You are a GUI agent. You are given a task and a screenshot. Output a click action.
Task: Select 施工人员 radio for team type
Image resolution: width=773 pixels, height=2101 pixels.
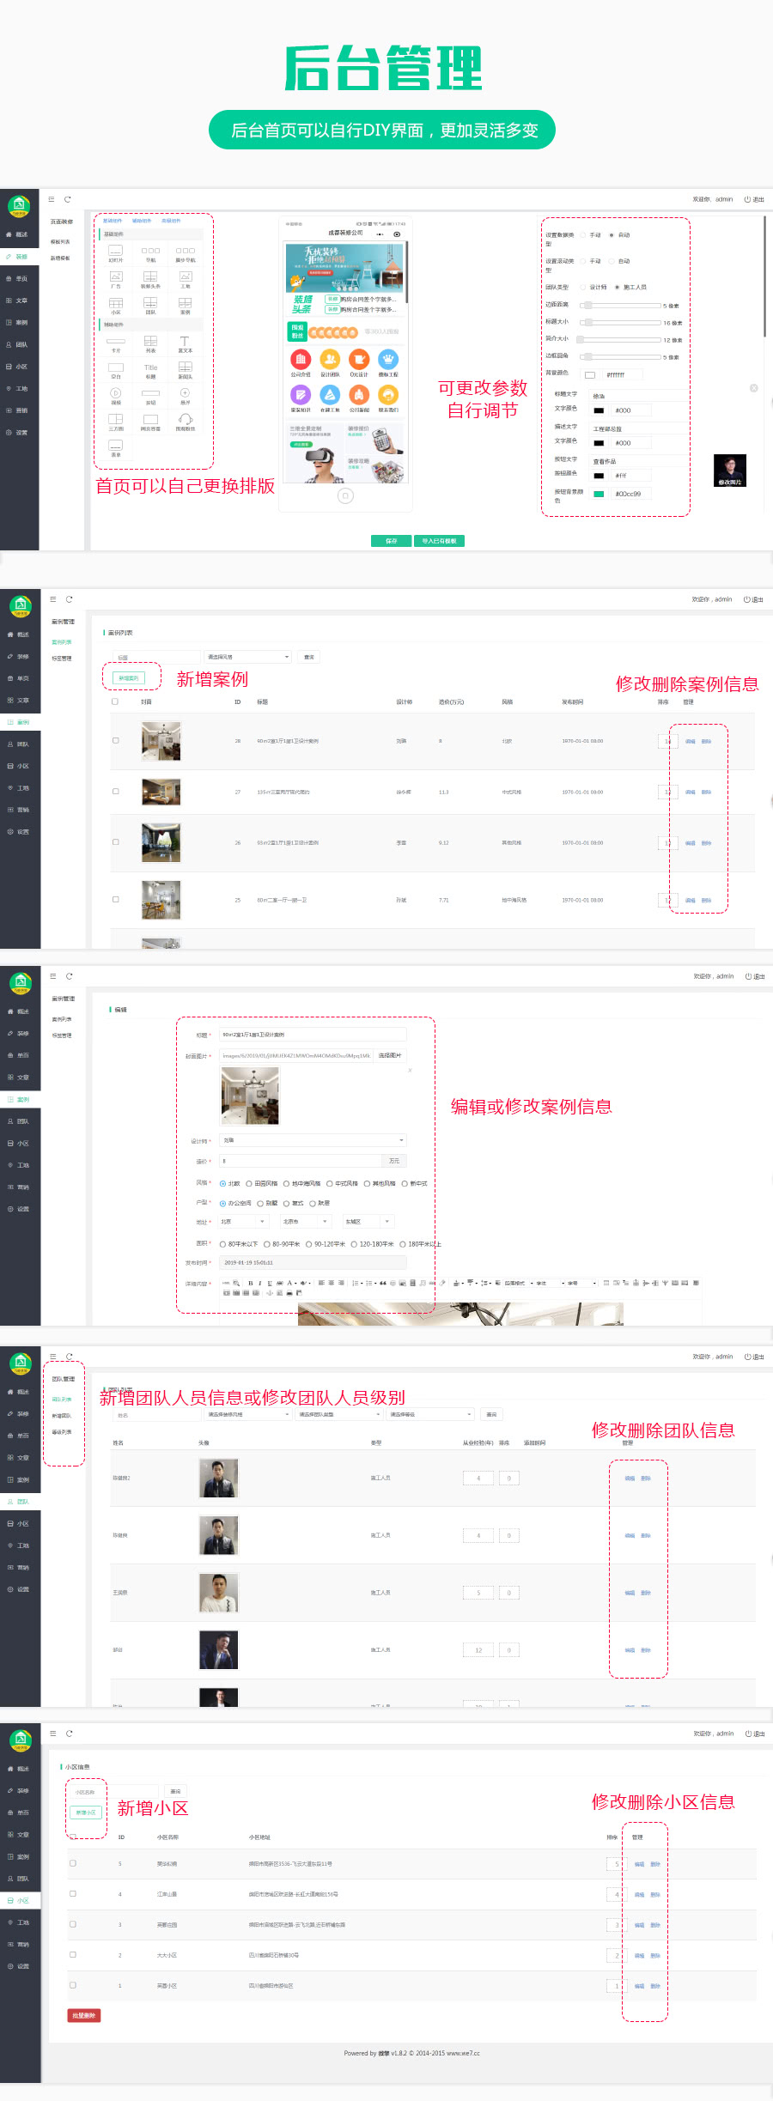pyautogui.click(x=617, y=288)
